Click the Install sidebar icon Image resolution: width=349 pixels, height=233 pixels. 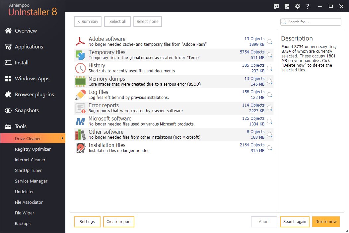tap(8, 63)
